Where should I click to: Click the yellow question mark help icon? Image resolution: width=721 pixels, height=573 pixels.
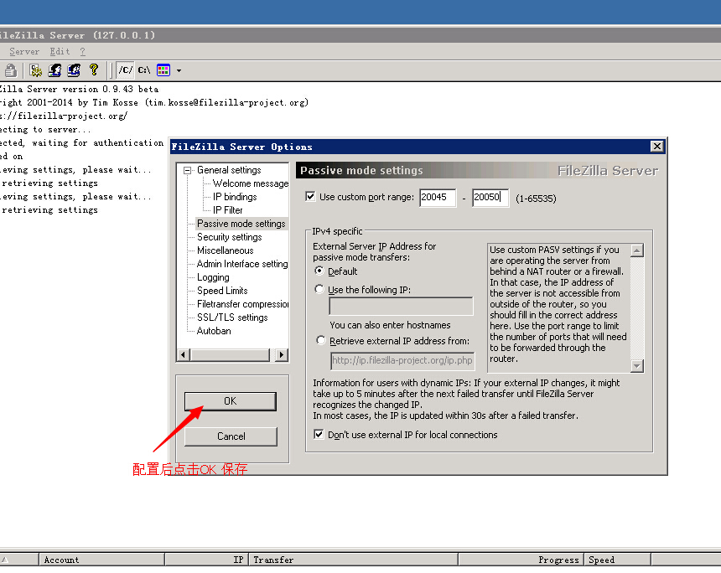[94, 70]
